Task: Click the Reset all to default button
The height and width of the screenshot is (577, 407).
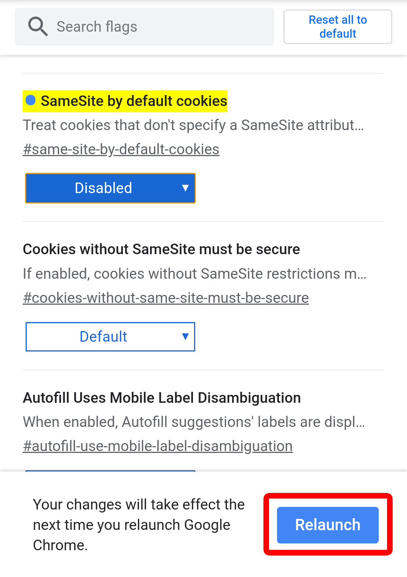Action: pos(338,27)
